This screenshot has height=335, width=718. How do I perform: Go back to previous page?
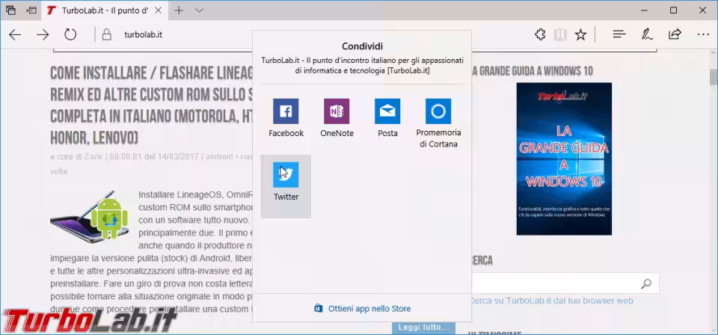[x=15, y=35]
